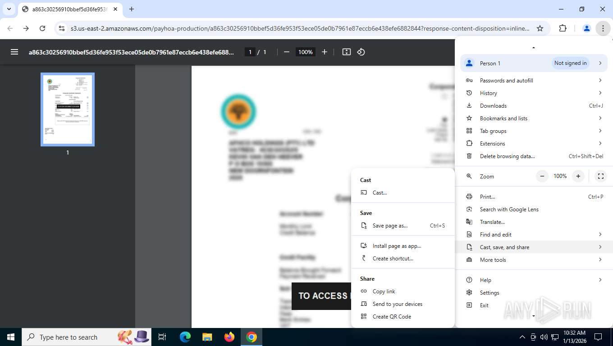Click Translate menu entry

pyautogui.click(x=534, y=222)
